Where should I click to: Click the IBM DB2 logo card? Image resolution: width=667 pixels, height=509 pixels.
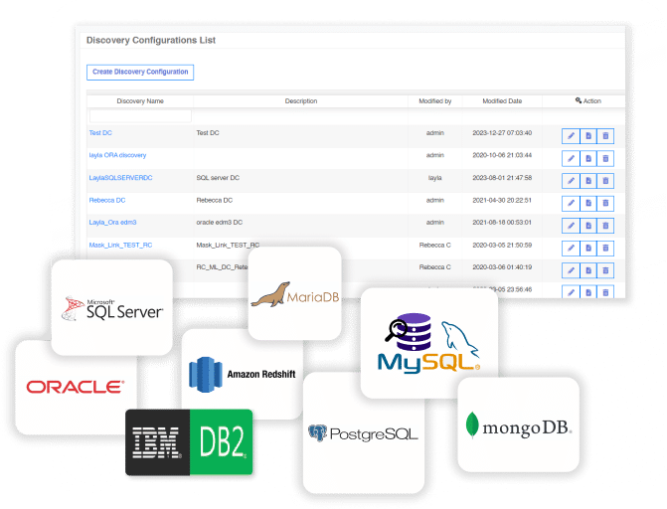189,442
